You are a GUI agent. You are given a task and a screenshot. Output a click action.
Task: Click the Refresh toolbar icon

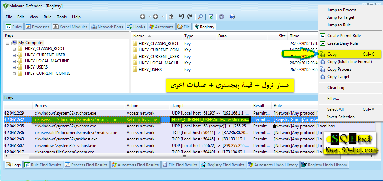tap(211, 17)
